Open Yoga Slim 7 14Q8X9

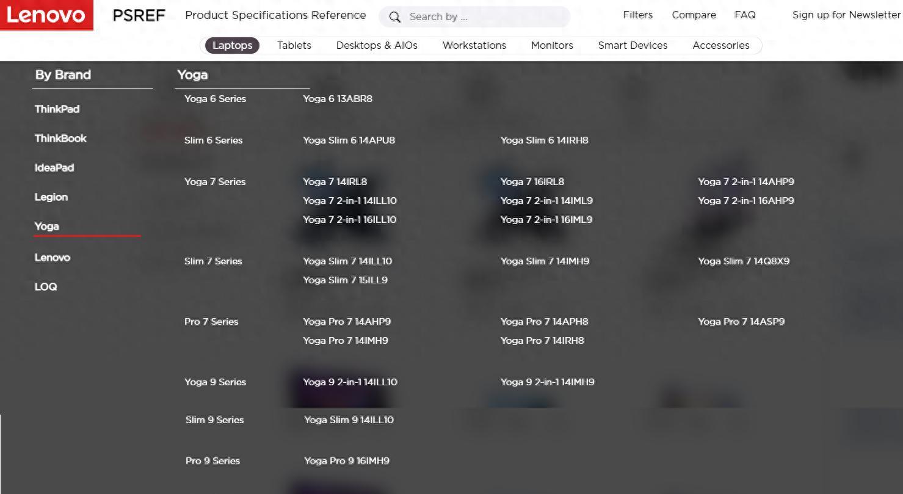pyautogui.click(x=744, y=261)
